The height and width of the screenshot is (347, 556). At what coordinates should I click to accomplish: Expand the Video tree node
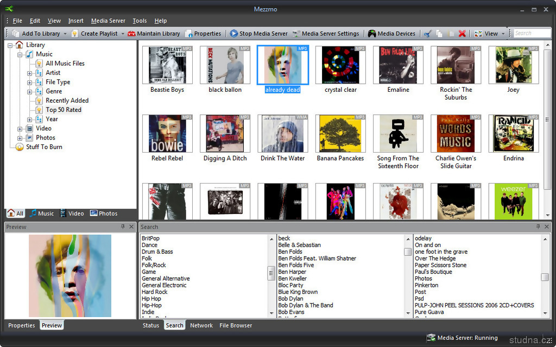pos(20,129)
